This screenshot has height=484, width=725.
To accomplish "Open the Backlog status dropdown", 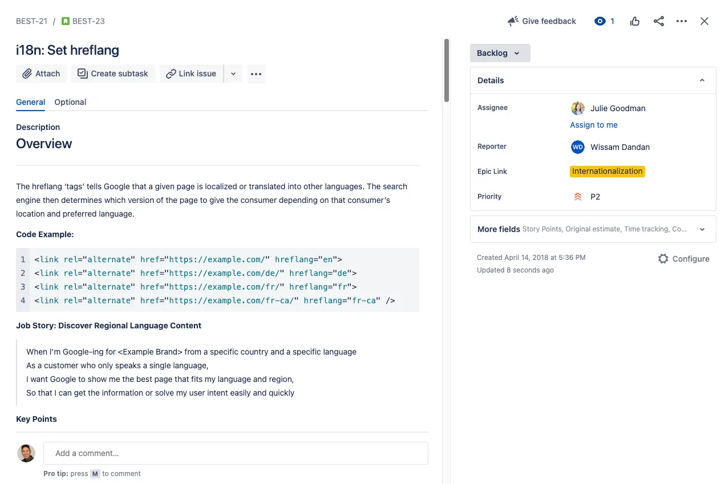I will [x=500, y=53].
